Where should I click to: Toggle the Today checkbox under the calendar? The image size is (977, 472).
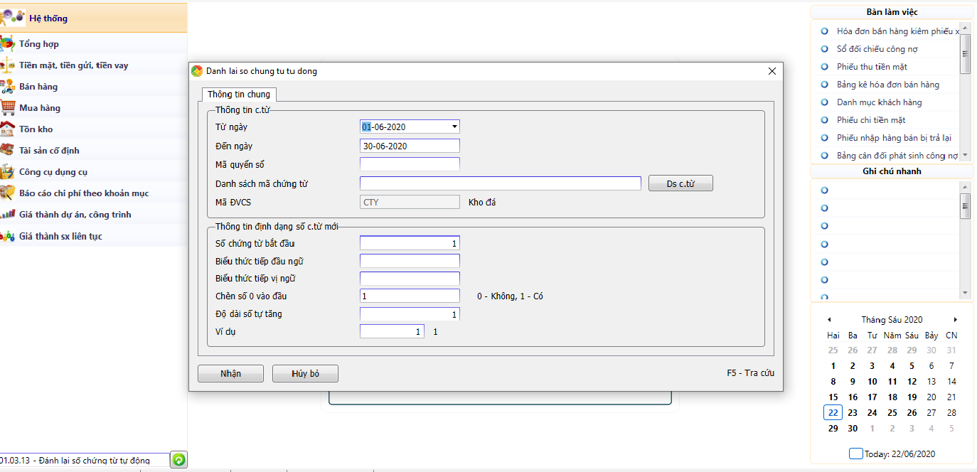click(x=856, y=454)
